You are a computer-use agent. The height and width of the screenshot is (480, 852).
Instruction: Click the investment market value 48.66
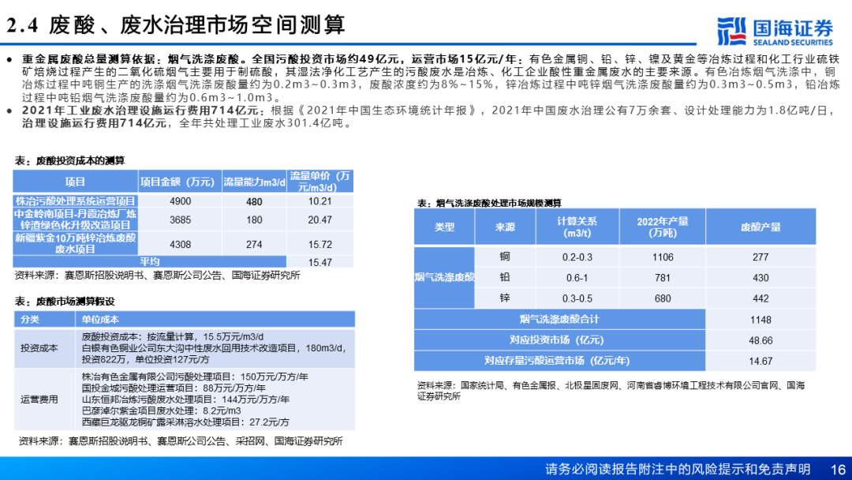760,340
